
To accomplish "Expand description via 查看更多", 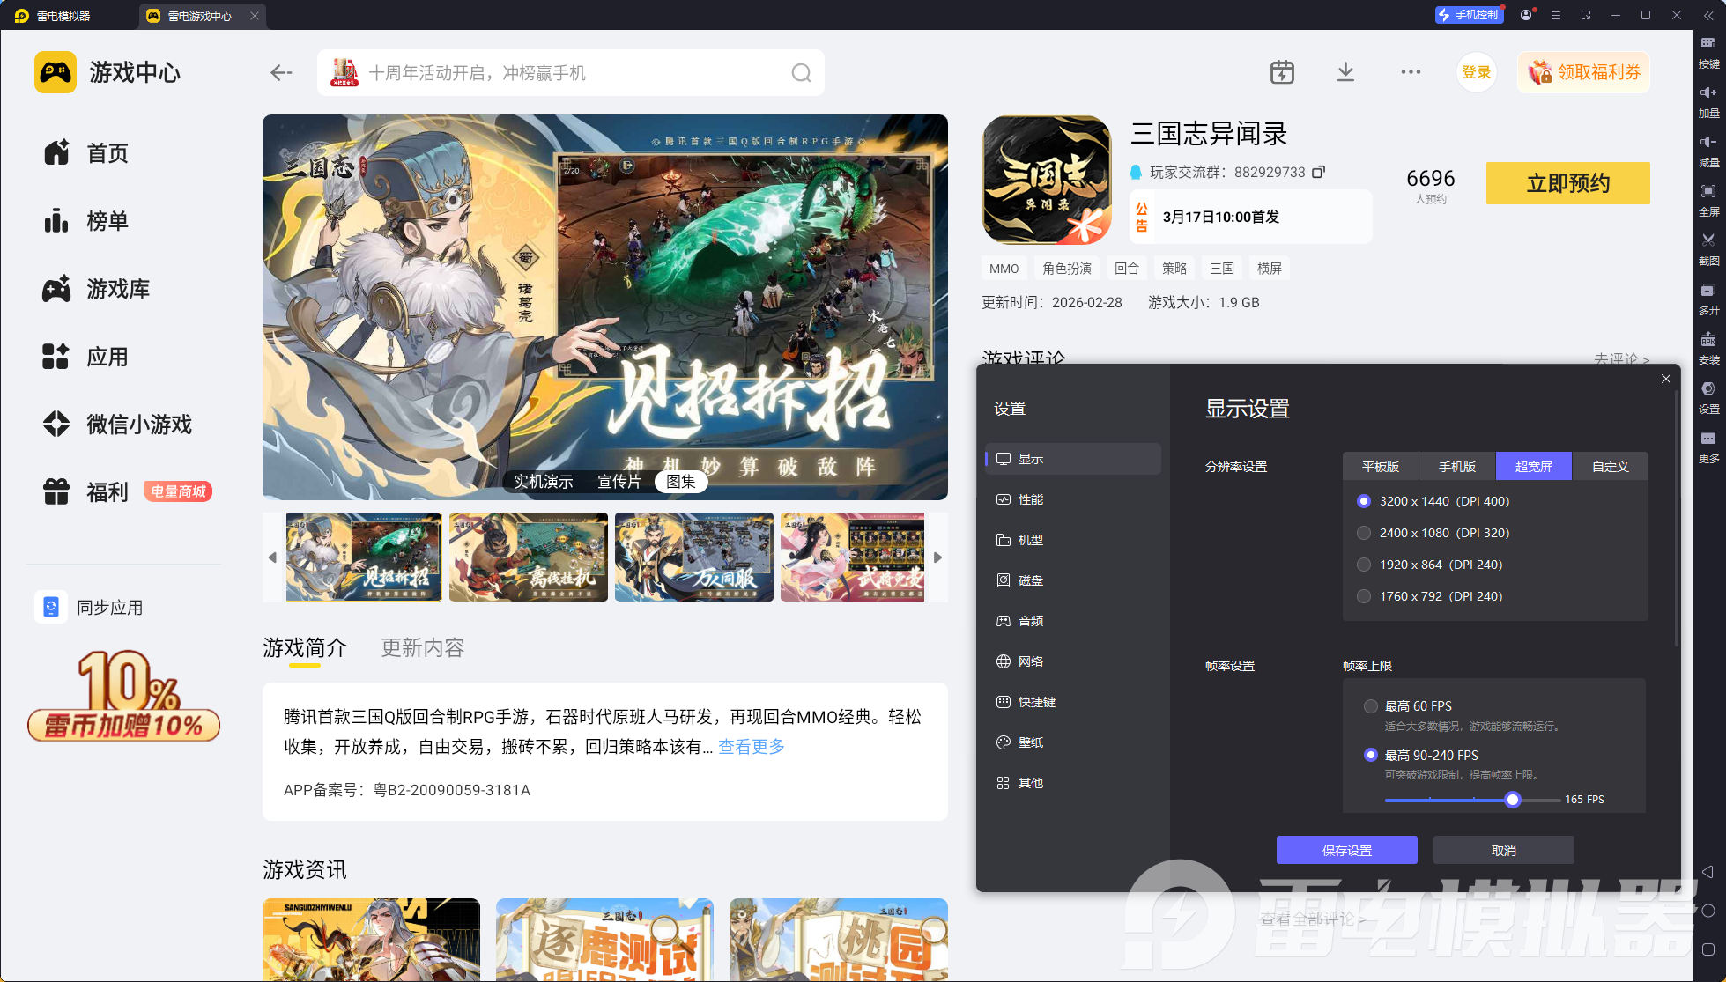I will click(751, 747).
